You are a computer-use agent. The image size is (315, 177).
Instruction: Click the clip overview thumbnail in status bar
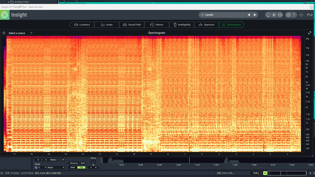coord(287,173)
